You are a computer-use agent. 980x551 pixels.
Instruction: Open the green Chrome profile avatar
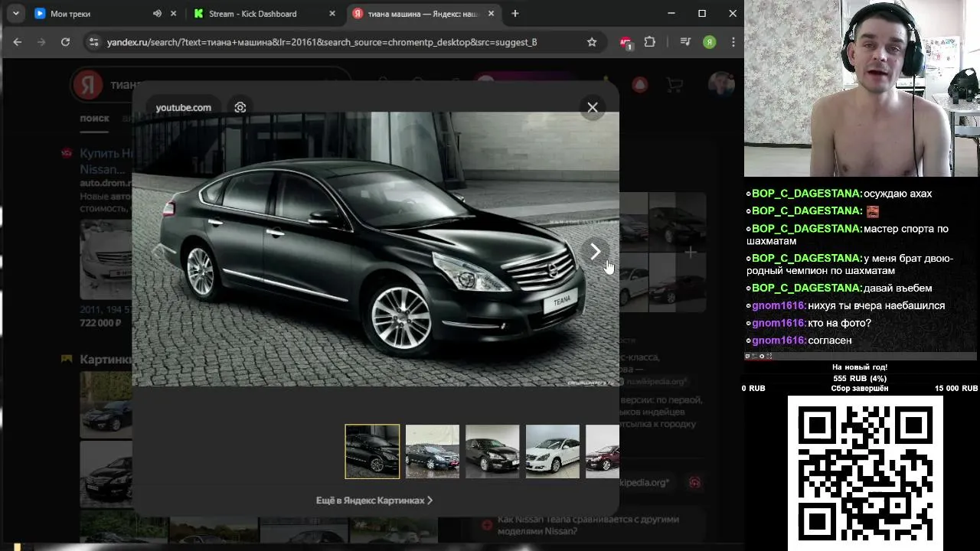click(x=710, y=42)
